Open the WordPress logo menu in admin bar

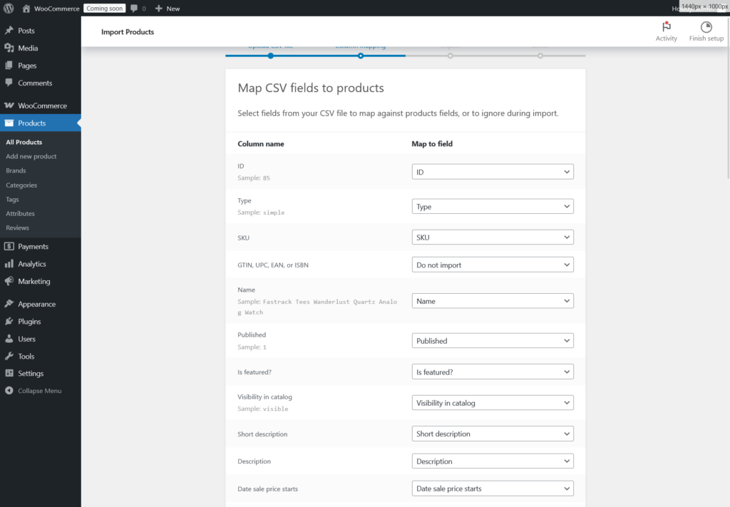click(9, 8)
